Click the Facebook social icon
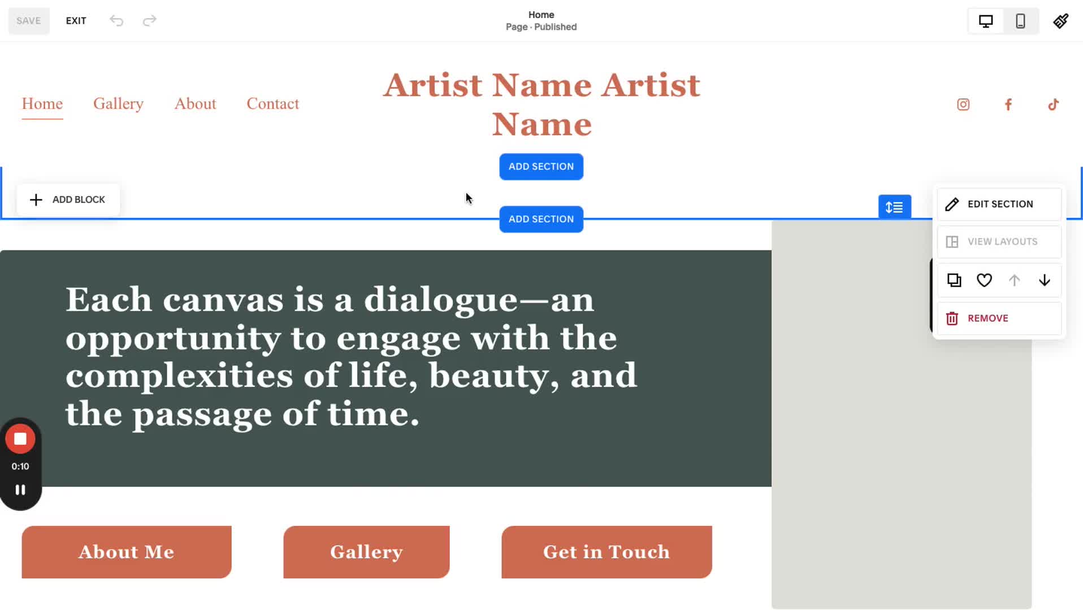 tap(1008, 104)
